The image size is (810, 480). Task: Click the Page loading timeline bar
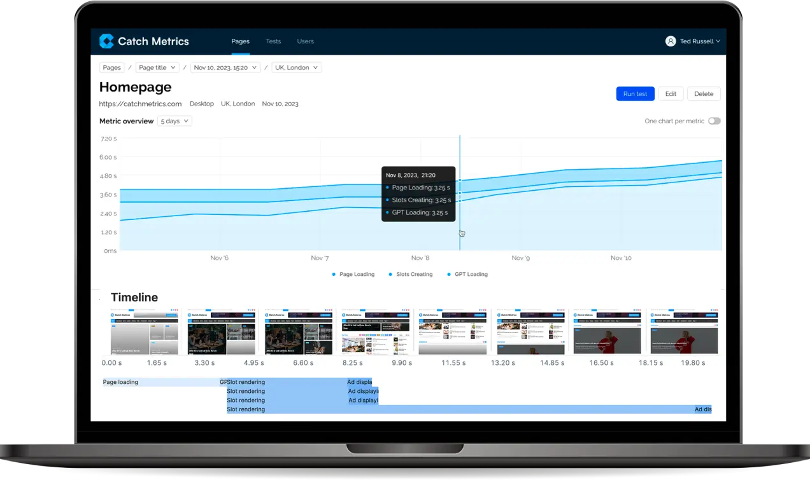[160, 382]
